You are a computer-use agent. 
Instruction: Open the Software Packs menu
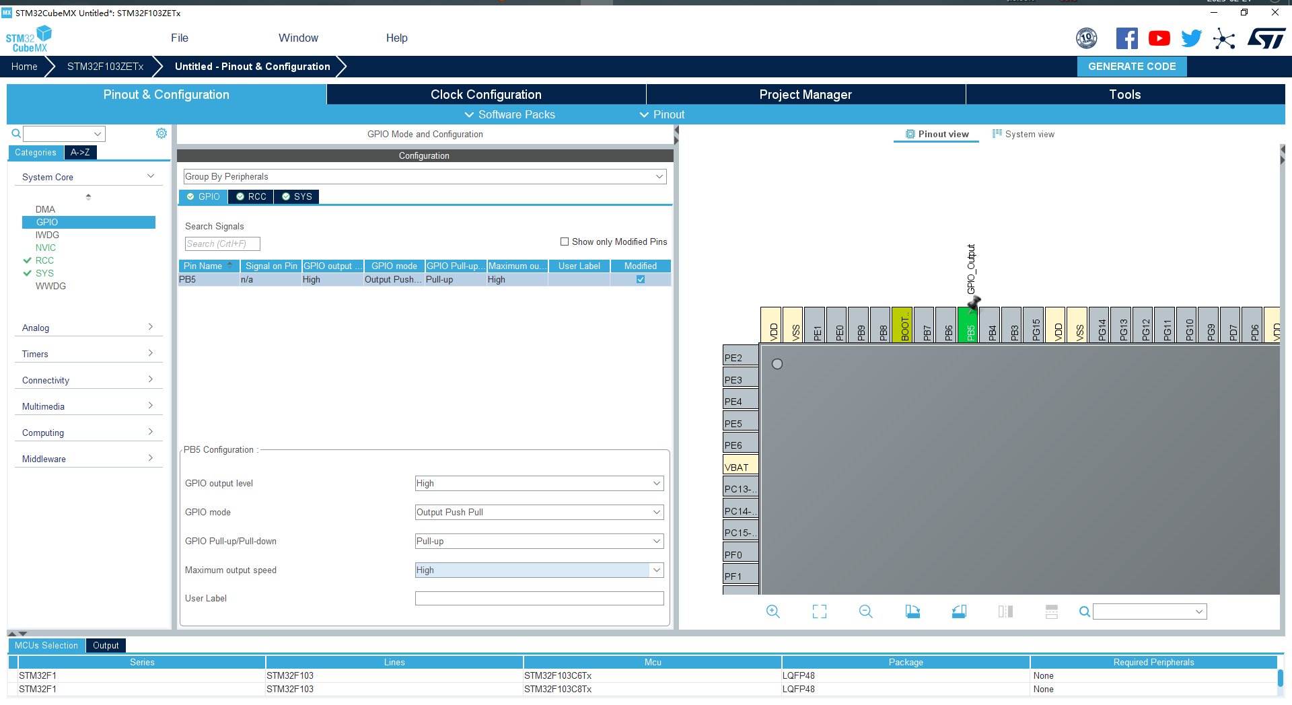pyautogui.click(x=510, y=114)
